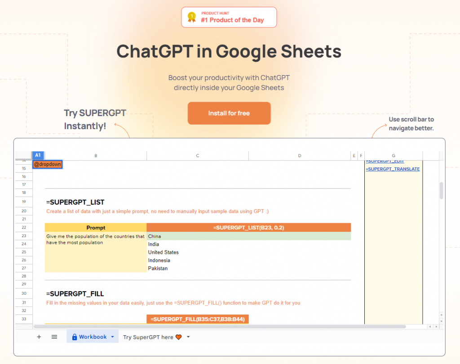The width and height of the screenshot is (460, 364).
Task: Add a new sheet with the plus icon
Action: click(x=39, y=337)
